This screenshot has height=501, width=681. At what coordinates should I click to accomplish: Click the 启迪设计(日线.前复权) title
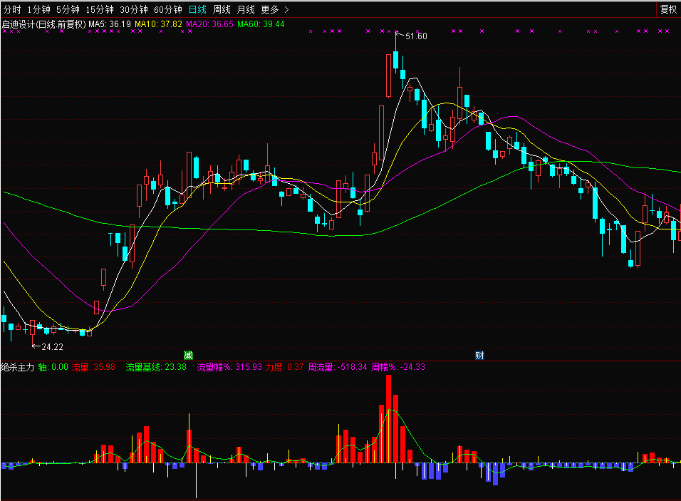[x=44, y=24]
